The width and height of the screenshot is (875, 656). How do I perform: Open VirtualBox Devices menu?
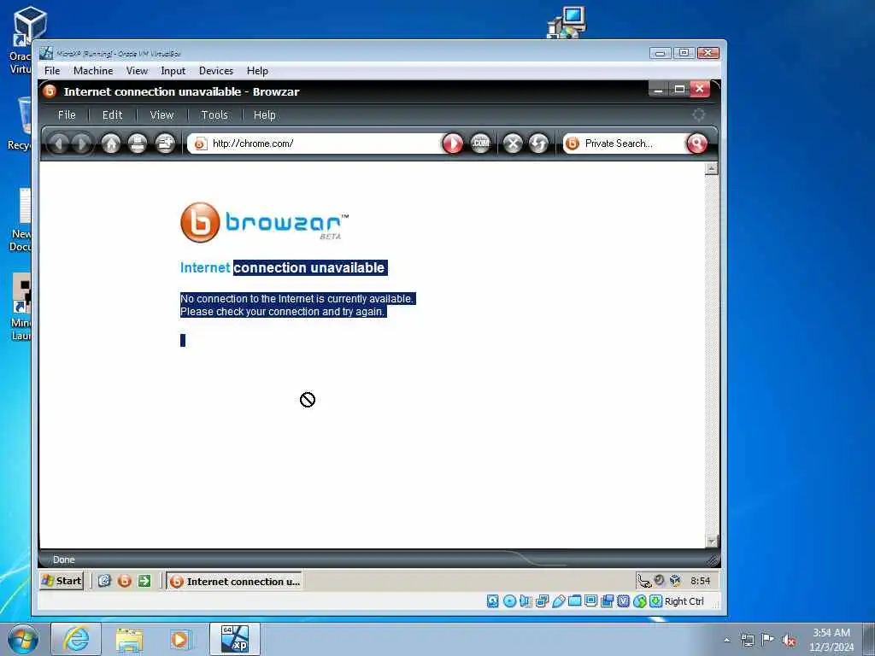tap(216, 71)
